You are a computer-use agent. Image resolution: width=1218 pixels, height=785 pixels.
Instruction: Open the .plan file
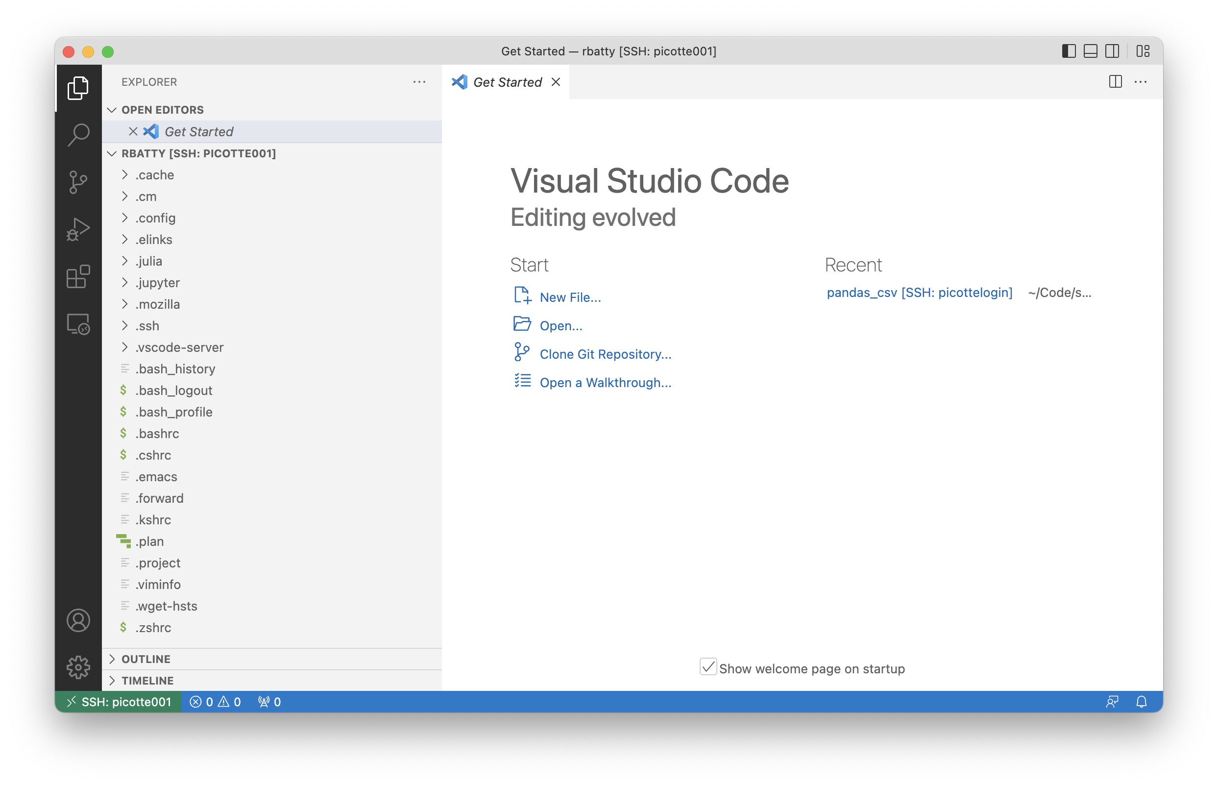(x=271, y=541)
